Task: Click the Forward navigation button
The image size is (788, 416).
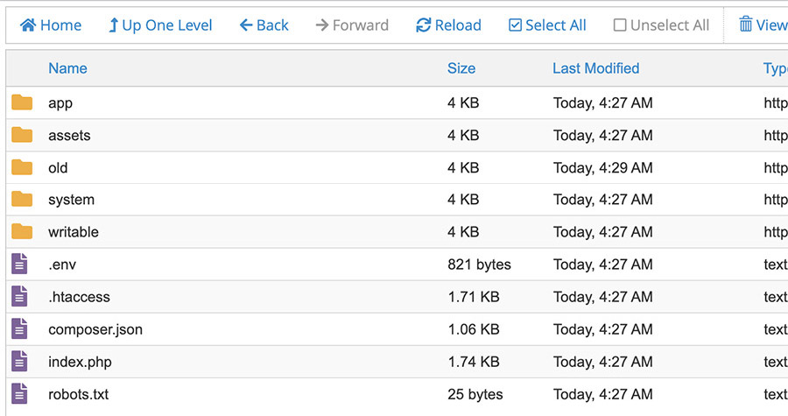Action: [352, 25]
